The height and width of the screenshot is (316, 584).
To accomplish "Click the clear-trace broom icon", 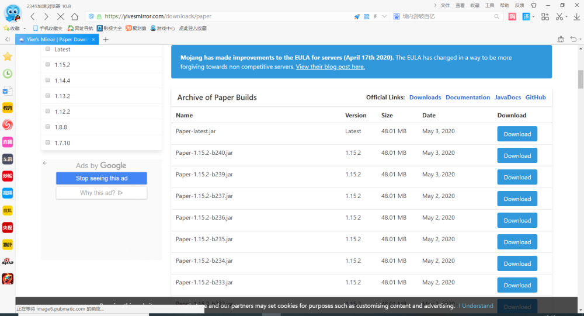I will 561,39.
